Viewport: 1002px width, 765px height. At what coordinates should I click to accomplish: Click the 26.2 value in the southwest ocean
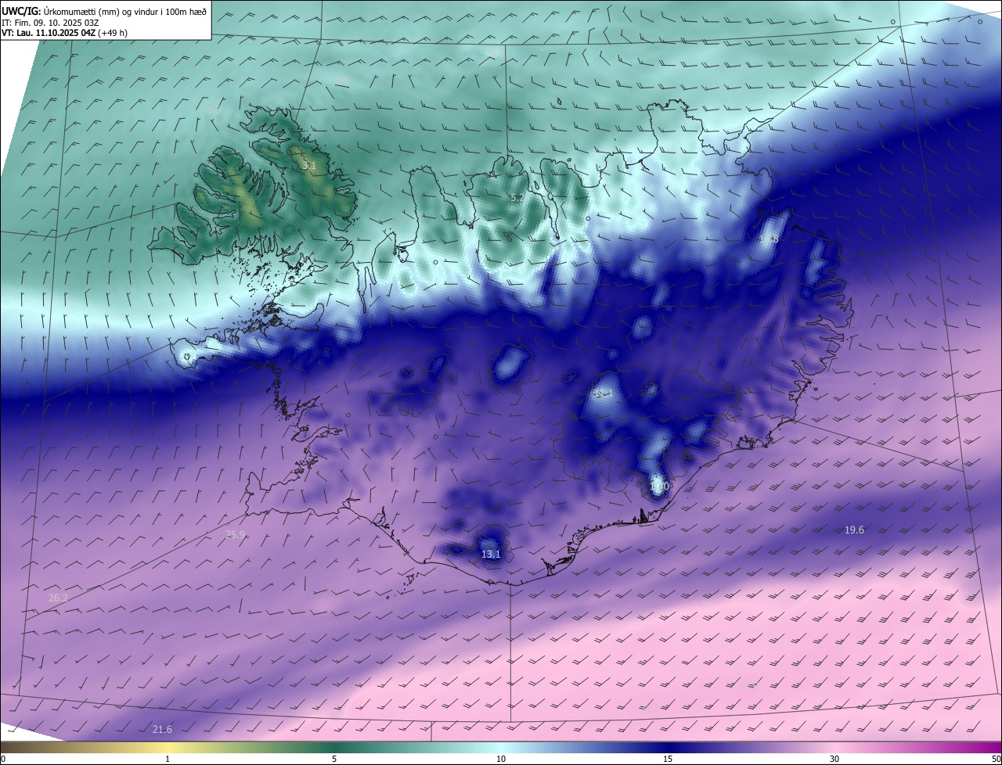(x=58, y=598)
